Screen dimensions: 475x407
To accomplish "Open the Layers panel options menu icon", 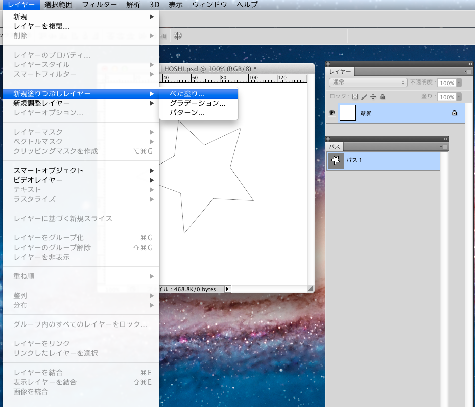I will click(x=468, y=72).
